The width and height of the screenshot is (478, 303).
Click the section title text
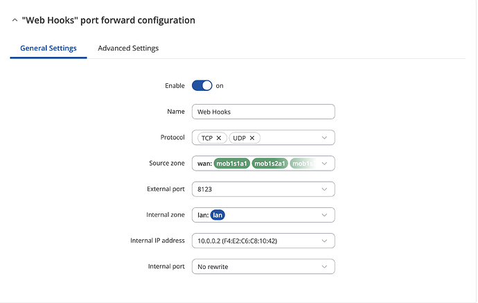click(x=109, y=20)
